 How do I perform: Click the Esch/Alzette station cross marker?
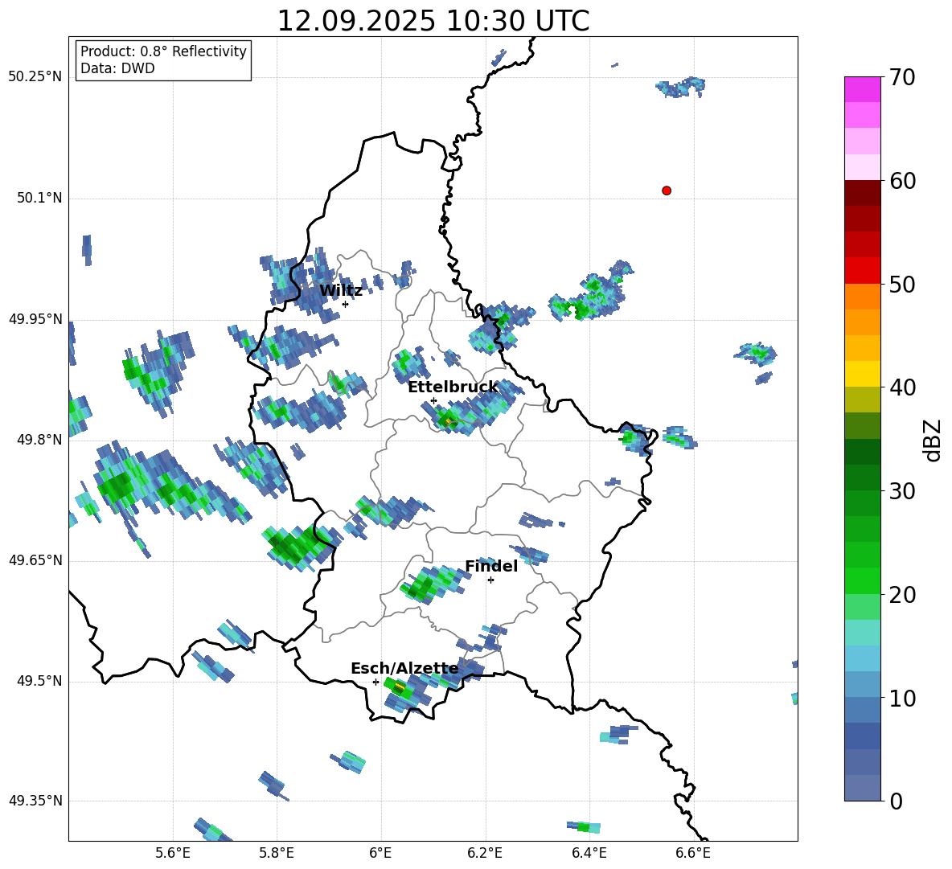pyautogui.click(x=375, y=682)
